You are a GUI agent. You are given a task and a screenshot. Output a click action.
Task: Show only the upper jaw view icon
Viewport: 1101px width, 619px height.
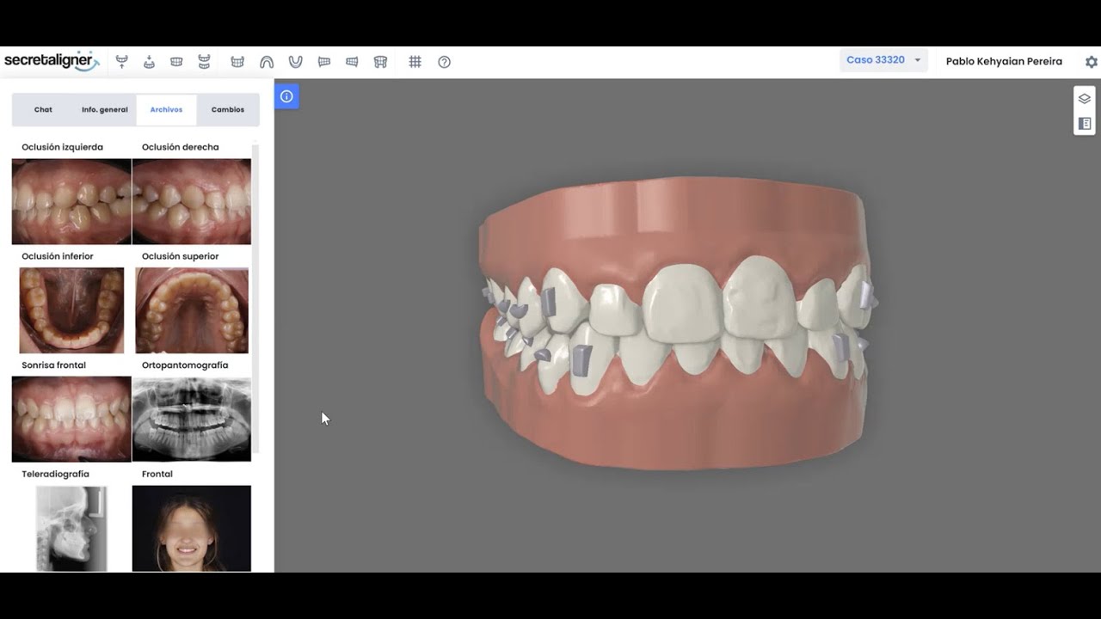[x=122, y=61]
